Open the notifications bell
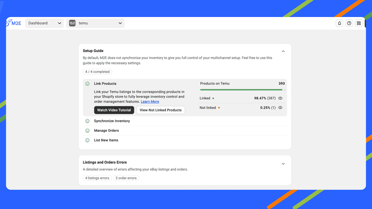The height and width of the screenshot is (209, 372). coord(339,23)
